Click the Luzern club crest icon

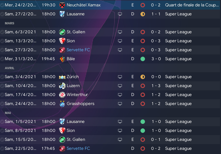(x=62, y=86)
